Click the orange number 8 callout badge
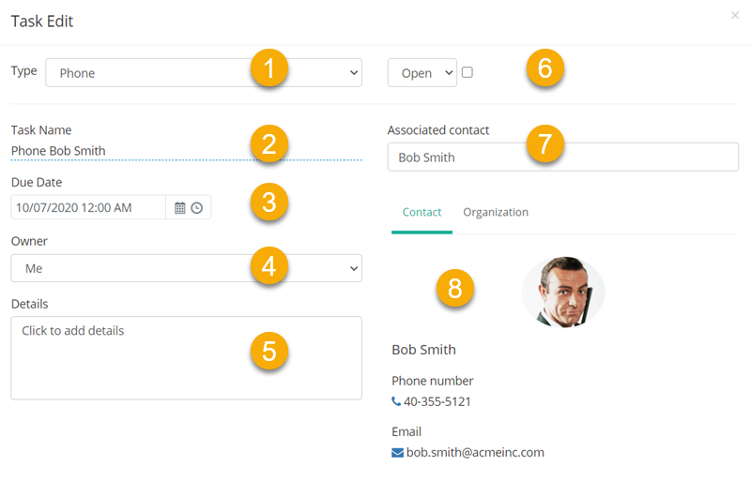Viewport: 751px width, 481px height. pyautogui.click(x=455, y=288)
